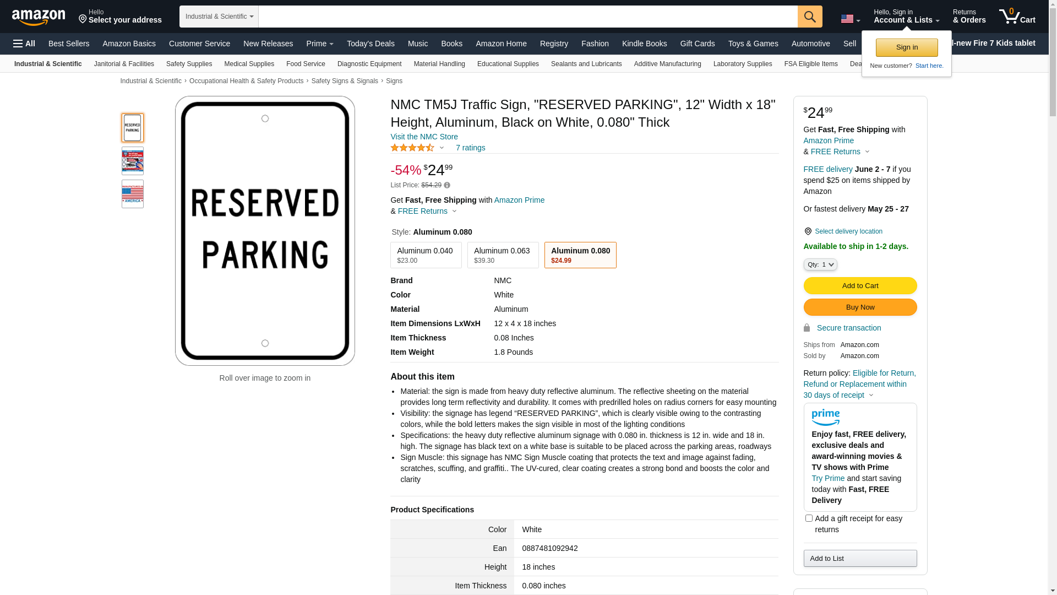Select the Aluminum 0.040 style option
1057x595 pixels.
tap(426, 255)
